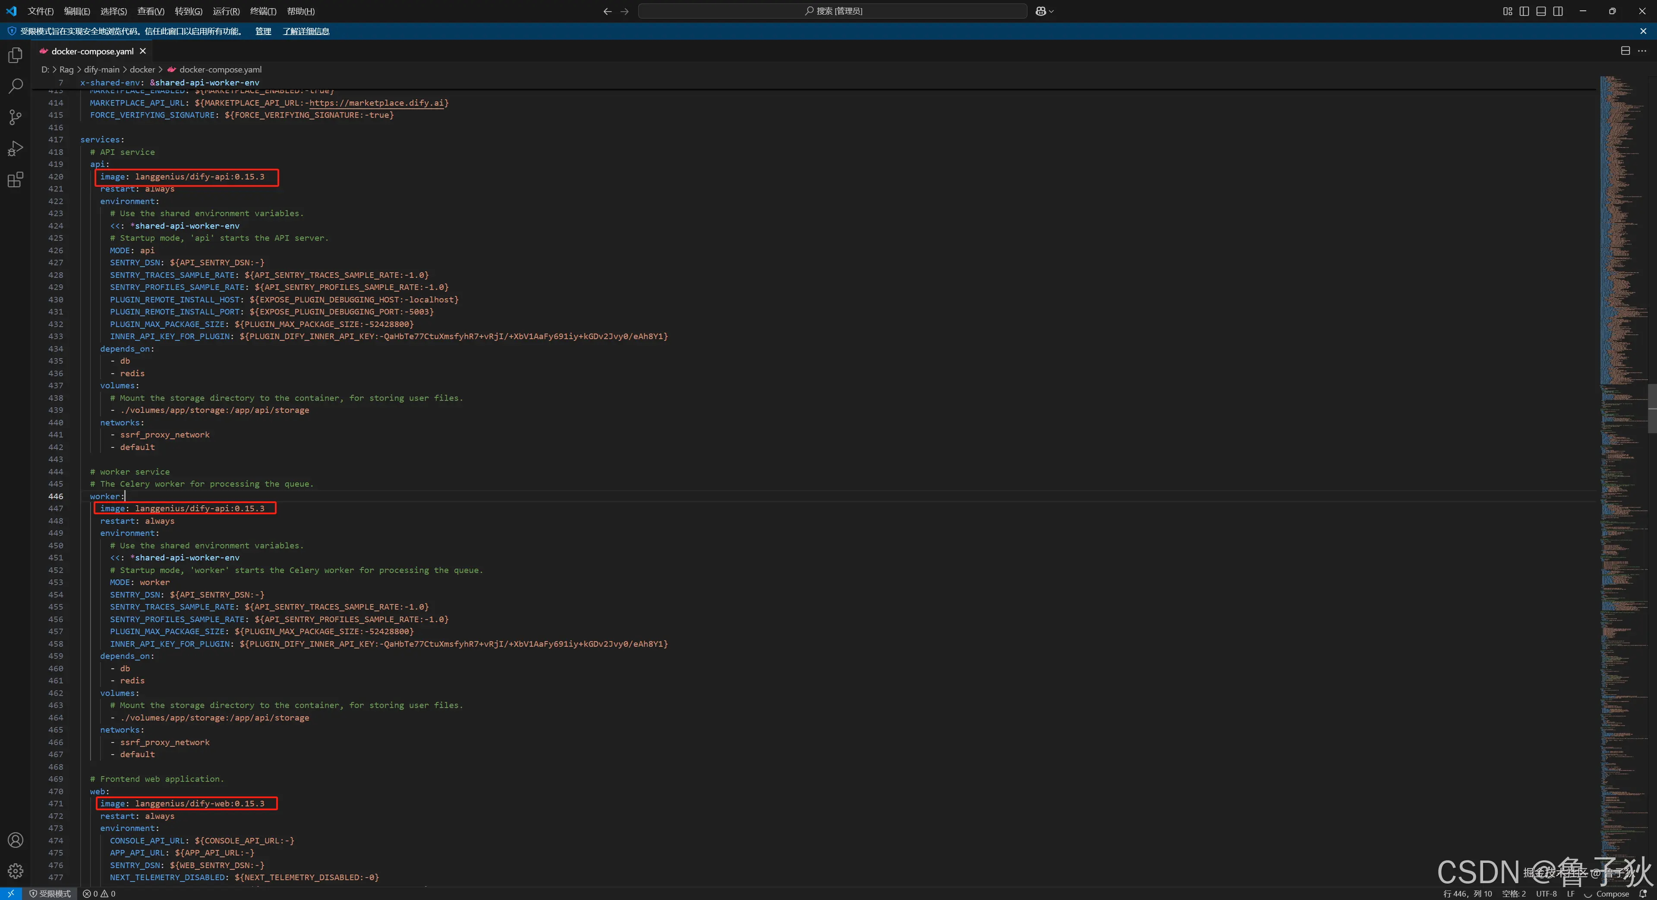Click the 管理 link in restricted banner
The width and height of the screenshot is (1657, 900).
click(x=262, y=31)
